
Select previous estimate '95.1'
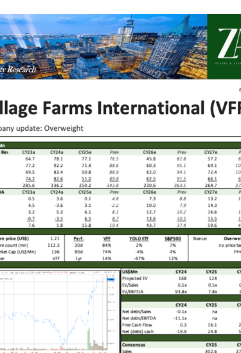click(181, 166)
